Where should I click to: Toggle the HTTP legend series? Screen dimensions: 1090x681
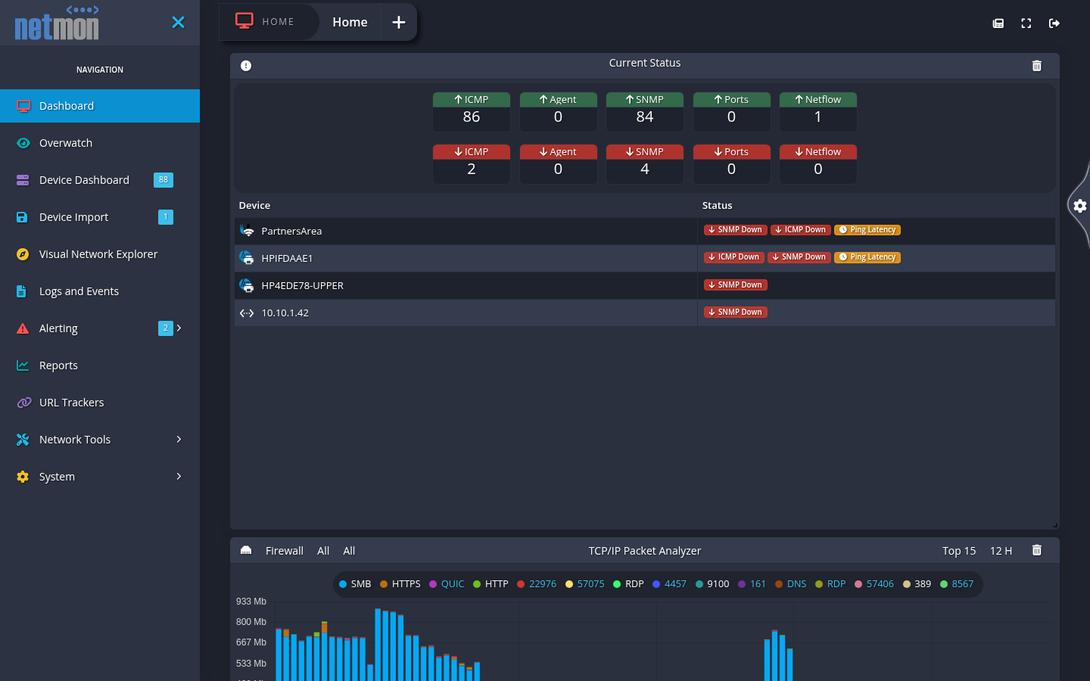pos(490,584)
